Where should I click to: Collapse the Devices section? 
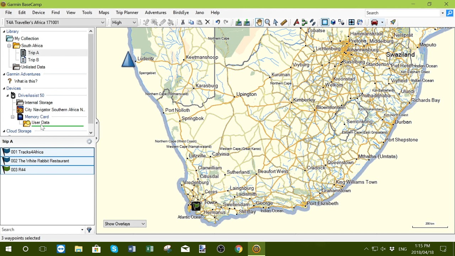[x=4, y=89]
